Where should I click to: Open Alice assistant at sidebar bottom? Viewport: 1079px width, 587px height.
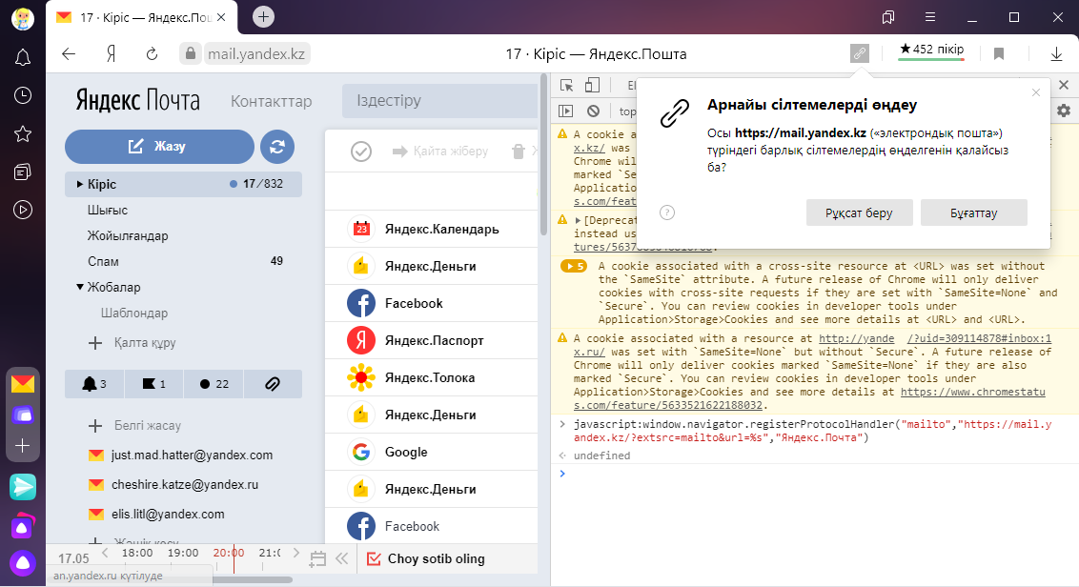[x=23, y=563]
